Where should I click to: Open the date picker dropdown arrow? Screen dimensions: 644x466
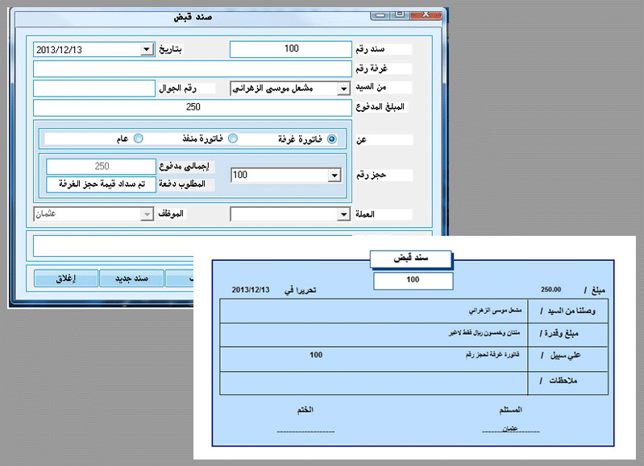coord(147,50)
